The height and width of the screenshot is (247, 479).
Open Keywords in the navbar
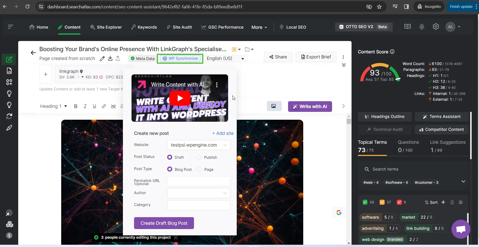pos(144,27)
